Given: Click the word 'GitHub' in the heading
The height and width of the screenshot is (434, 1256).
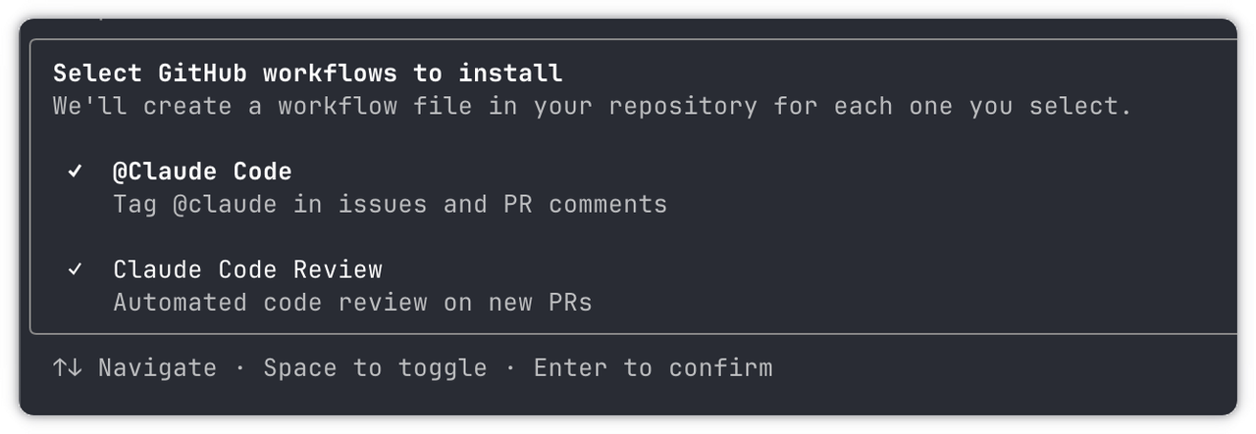Looking at the screenshot, I should point(202,73).
